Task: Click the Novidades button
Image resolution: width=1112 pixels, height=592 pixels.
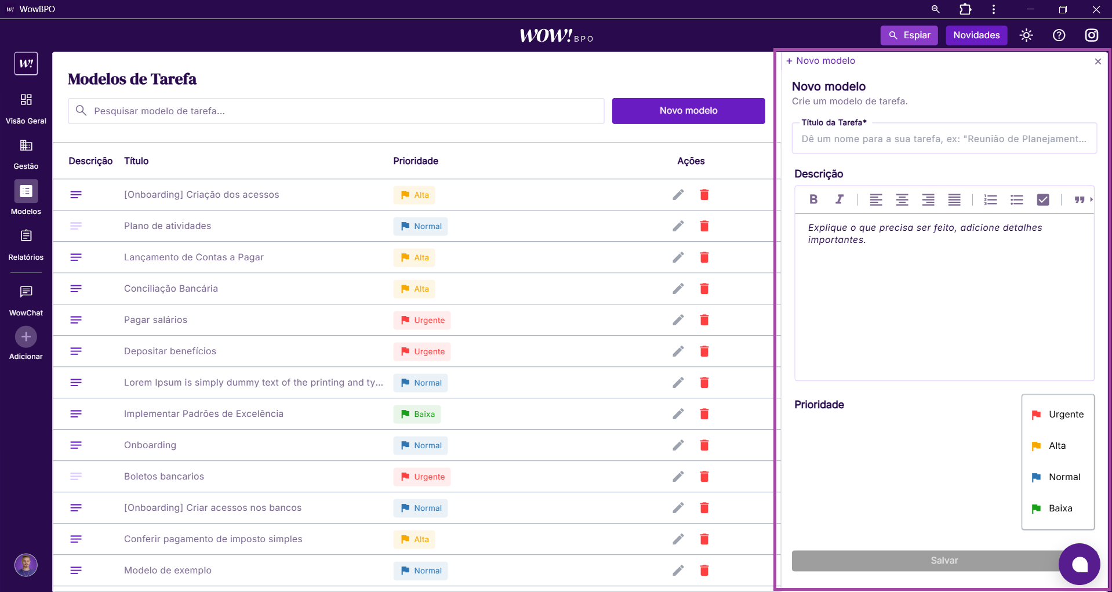Action: click(x=976, y=35)
